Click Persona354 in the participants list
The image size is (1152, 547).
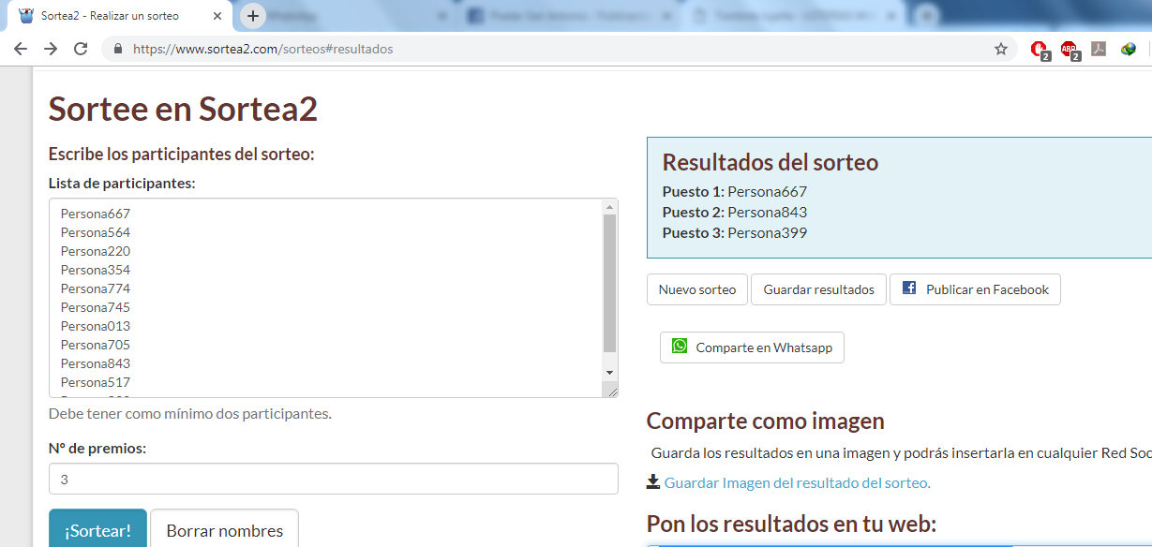point(96,270)
